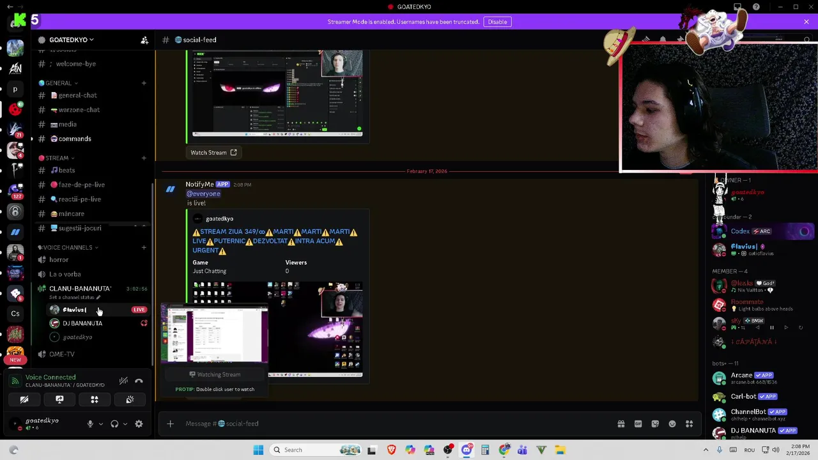This screenshot has height=460, width=818.
Task: Open Carl-bot in member list
Action: point(763,397)
